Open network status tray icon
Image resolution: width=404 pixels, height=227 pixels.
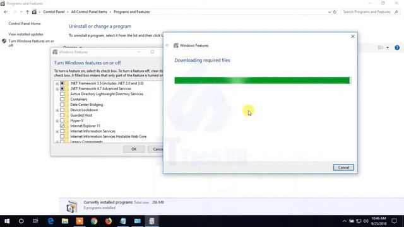tap(359, 221)
